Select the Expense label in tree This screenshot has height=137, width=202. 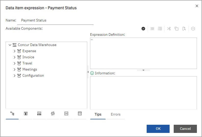pos(29,51)
